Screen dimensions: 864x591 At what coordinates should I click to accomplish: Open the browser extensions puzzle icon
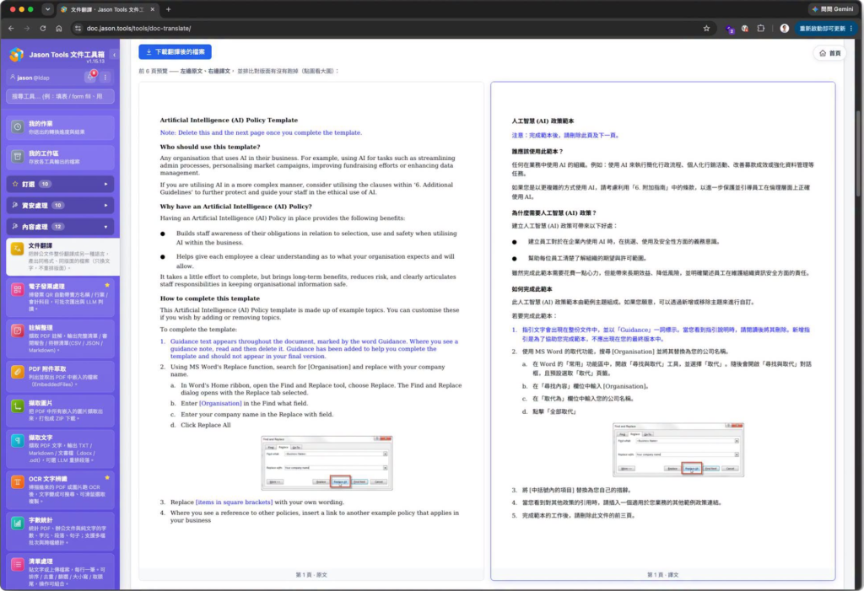click(761, 28)
